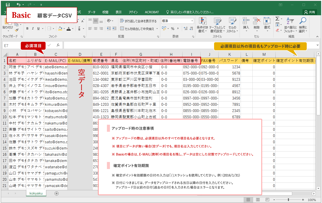Click the 共有 share button
This screenshot has width=322, height=203.
tap(309, 12)
